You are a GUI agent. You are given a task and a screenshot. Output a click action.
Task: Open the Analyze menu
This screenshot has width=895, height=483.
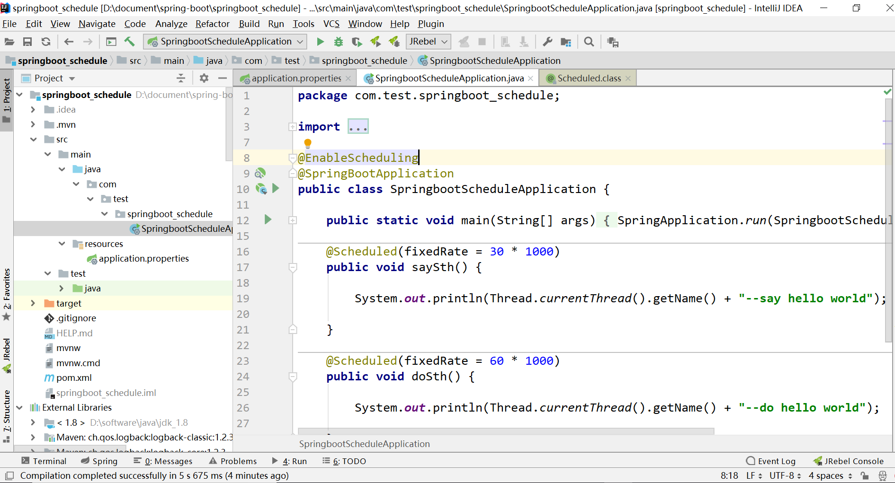tap(171, 24)
